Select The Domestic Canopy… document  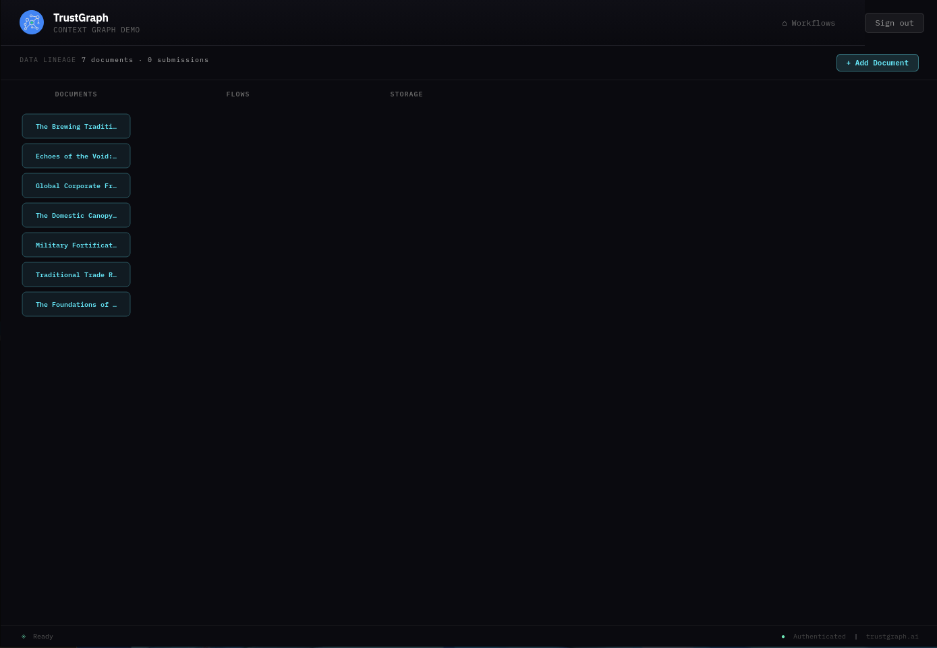(76, 215)
